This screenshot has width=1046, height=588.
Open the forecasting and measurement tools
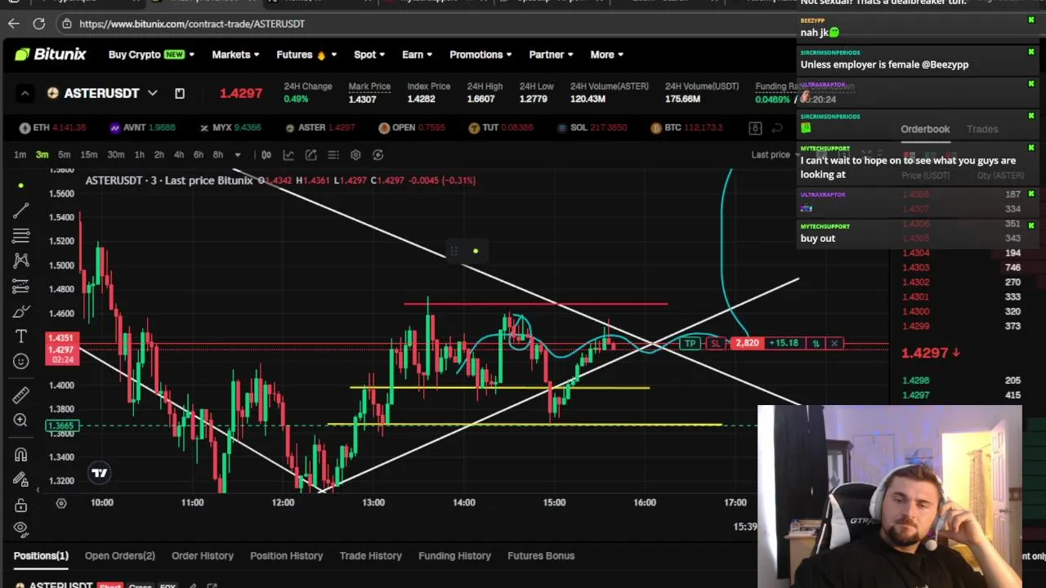(x=21, y=287)
